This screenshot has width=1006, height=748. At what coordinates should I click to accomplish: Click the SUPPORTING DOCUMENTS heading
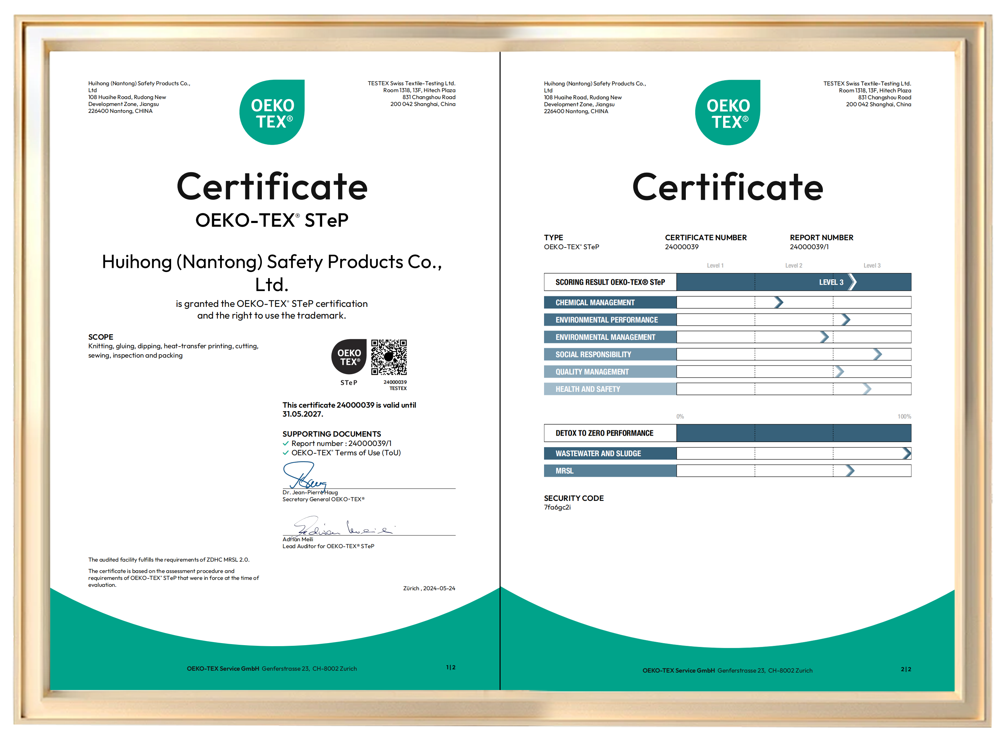[x=332, y=434]
